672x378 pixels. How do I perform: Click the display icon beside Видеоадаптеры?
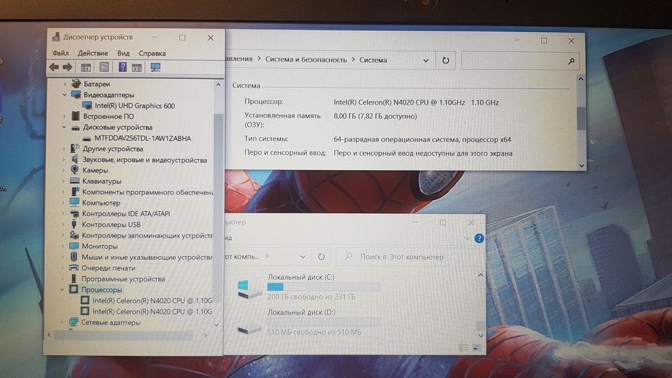76,94
